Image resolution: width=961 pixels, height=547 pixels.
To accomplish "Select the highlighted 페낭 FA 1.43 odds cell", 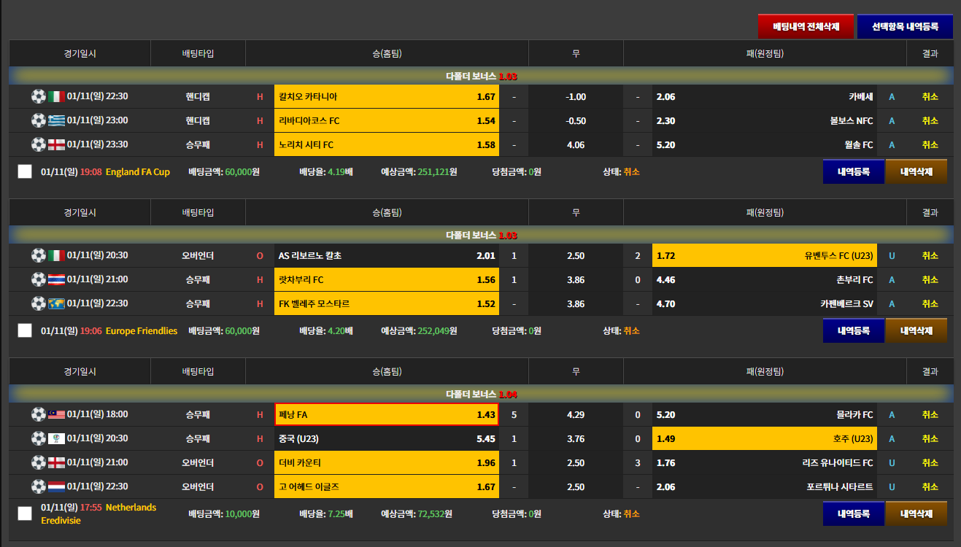I will [387, 414].
